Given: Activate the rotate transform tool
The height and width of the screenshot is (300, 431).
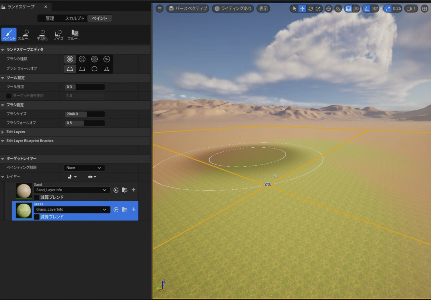Looking at the screenshot, I should [x=310, y=9].
